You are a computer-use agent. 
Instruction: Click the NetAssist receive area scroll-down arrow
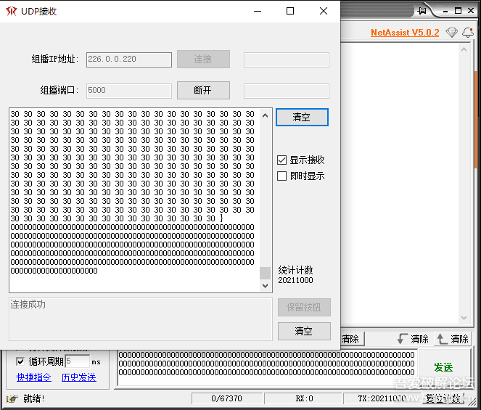point(464,318)
